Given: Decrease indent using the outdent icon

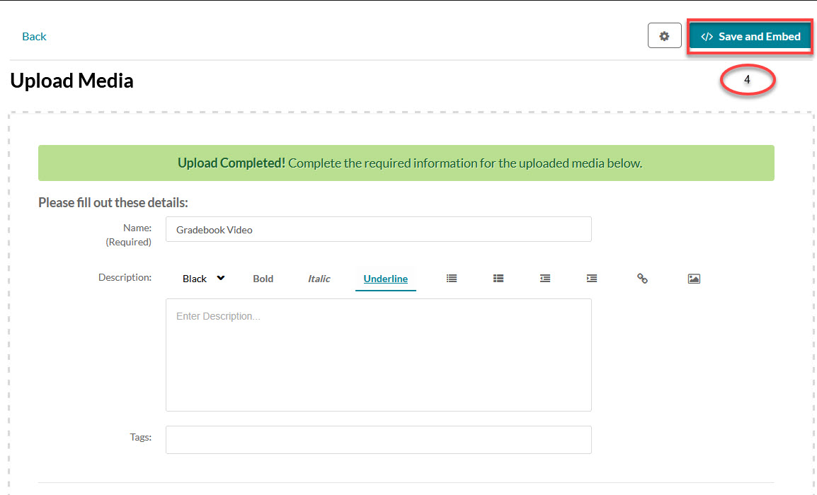Looking at the screenshot, I should (545, 279).
